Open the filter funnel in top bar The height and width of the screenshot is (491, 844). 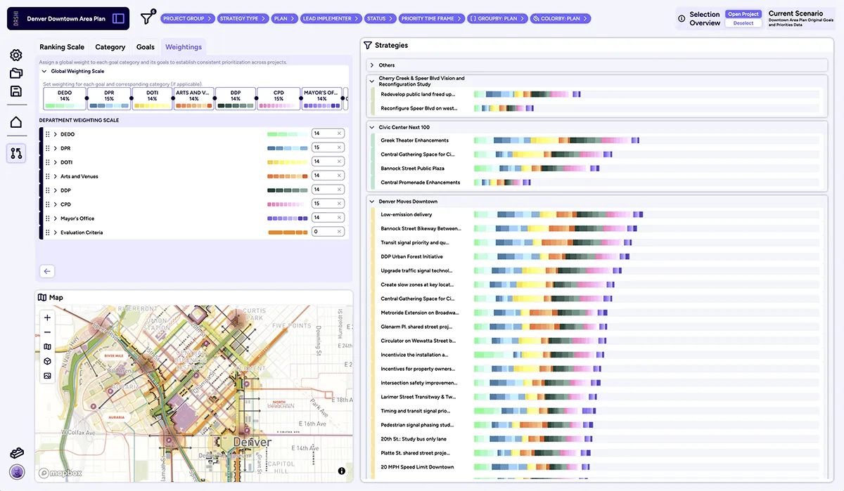[x=146, y=18]
